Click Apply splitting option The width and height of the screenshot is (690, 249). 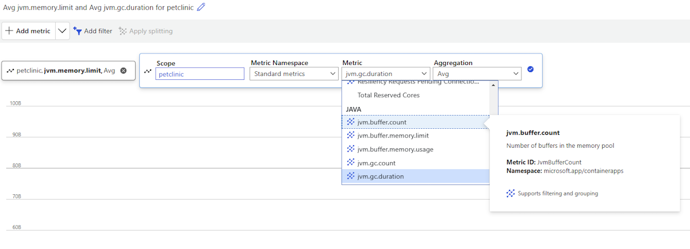[145, 31]
